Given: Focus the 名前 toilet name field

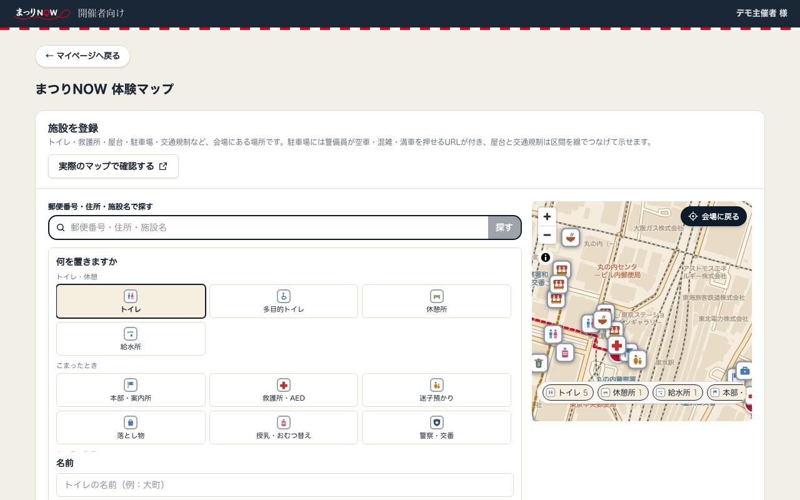Looking at the screenshot, I should click(x=285, y=485).
